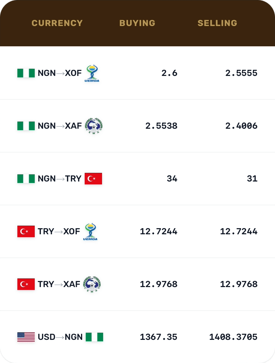Viewport: 275px width, 363px height.
Task: Click the SELLING column header
Action: click(x=217, y=23)
